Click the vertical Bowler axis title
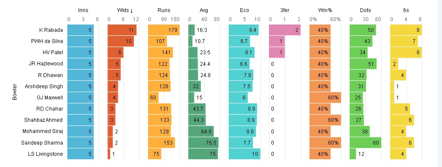Screen dimensions: 442x167 pos(14,92)
